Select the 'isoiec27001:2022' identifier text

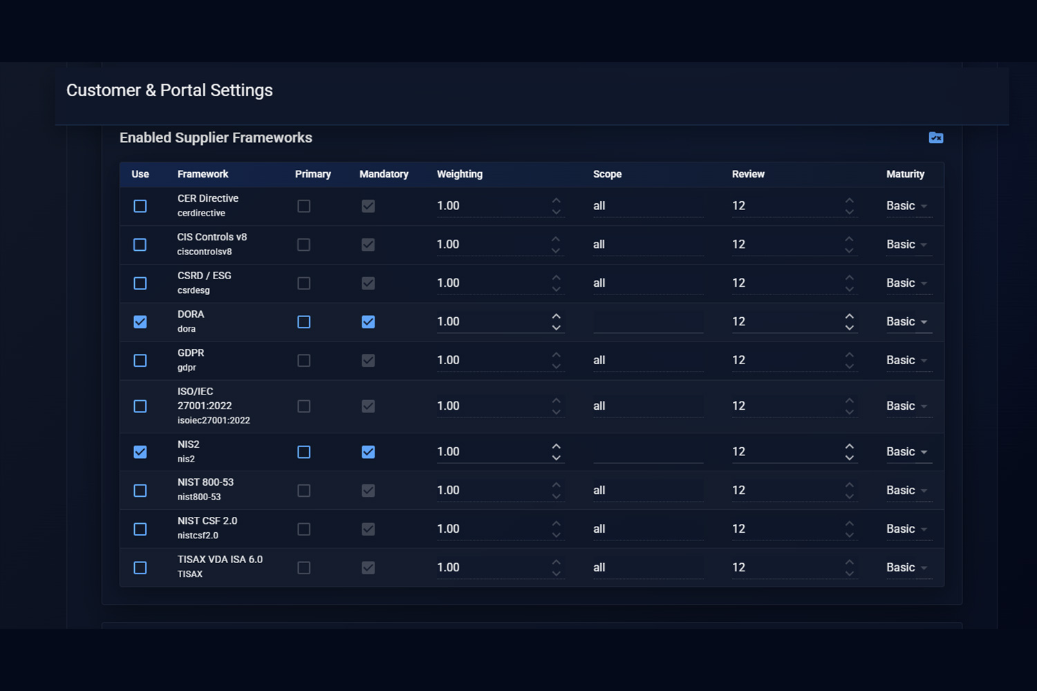[214, 420]
